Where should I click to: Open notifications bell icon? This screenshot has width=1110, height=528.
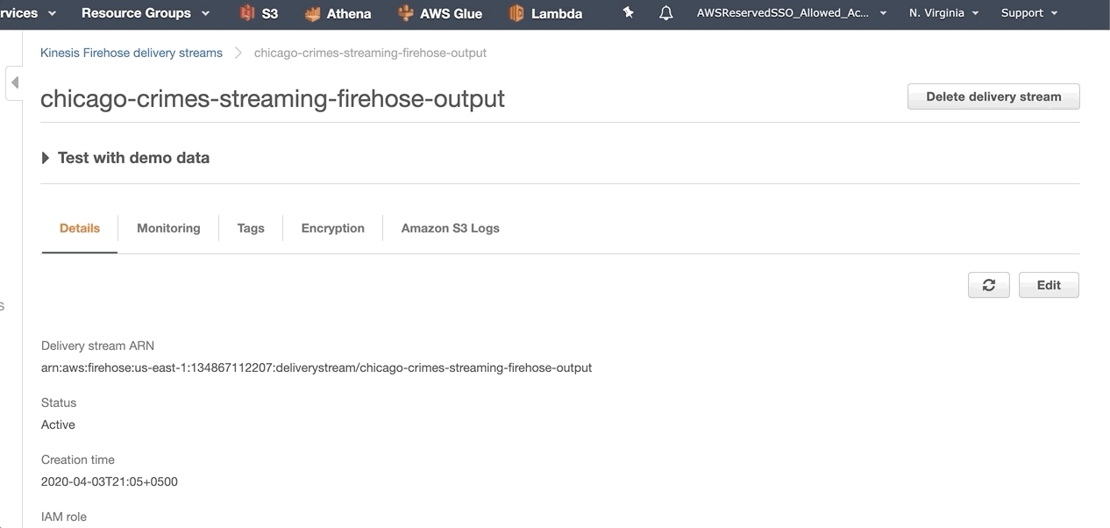(666, 13)
